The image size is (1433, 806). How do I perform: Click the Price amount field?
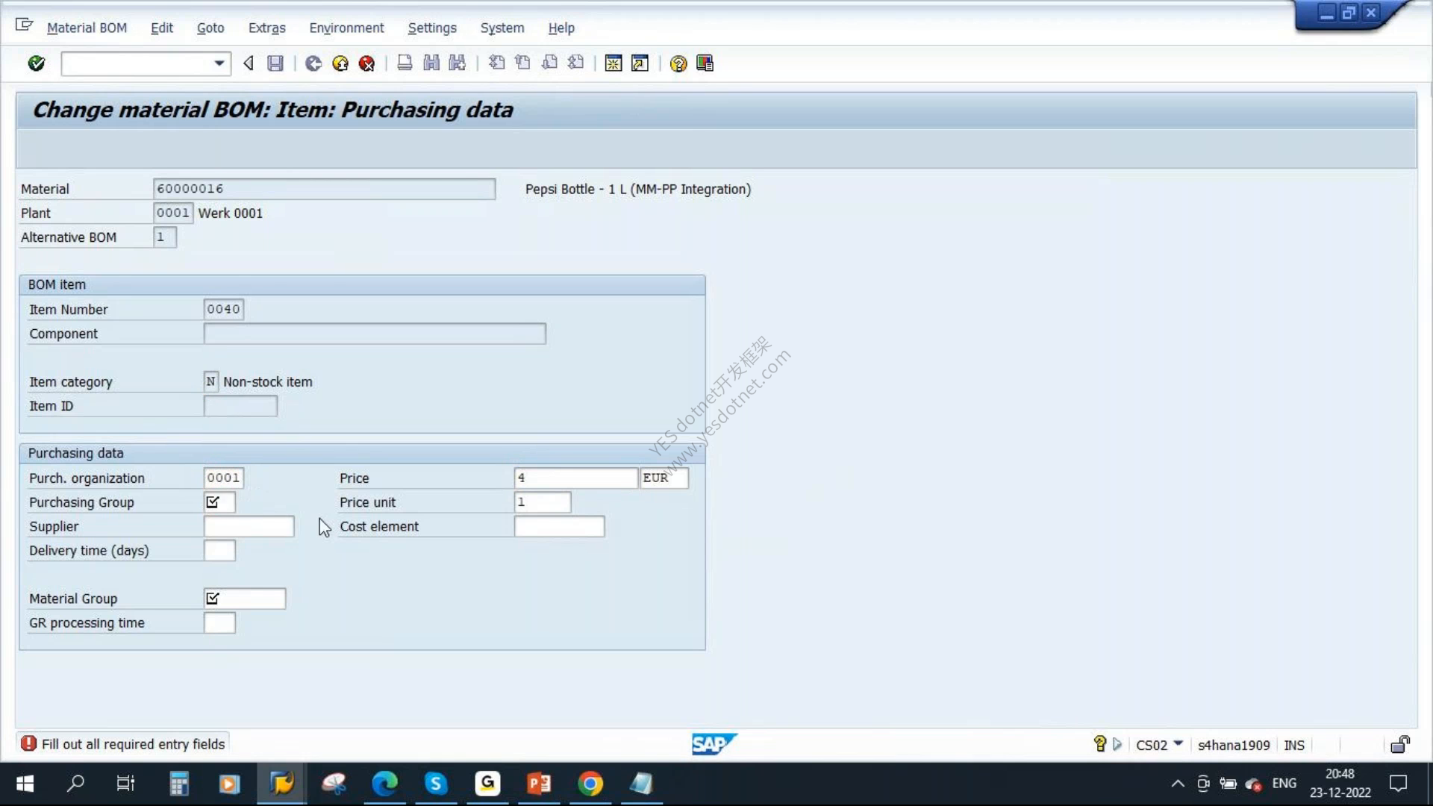(x=575, y=478)
